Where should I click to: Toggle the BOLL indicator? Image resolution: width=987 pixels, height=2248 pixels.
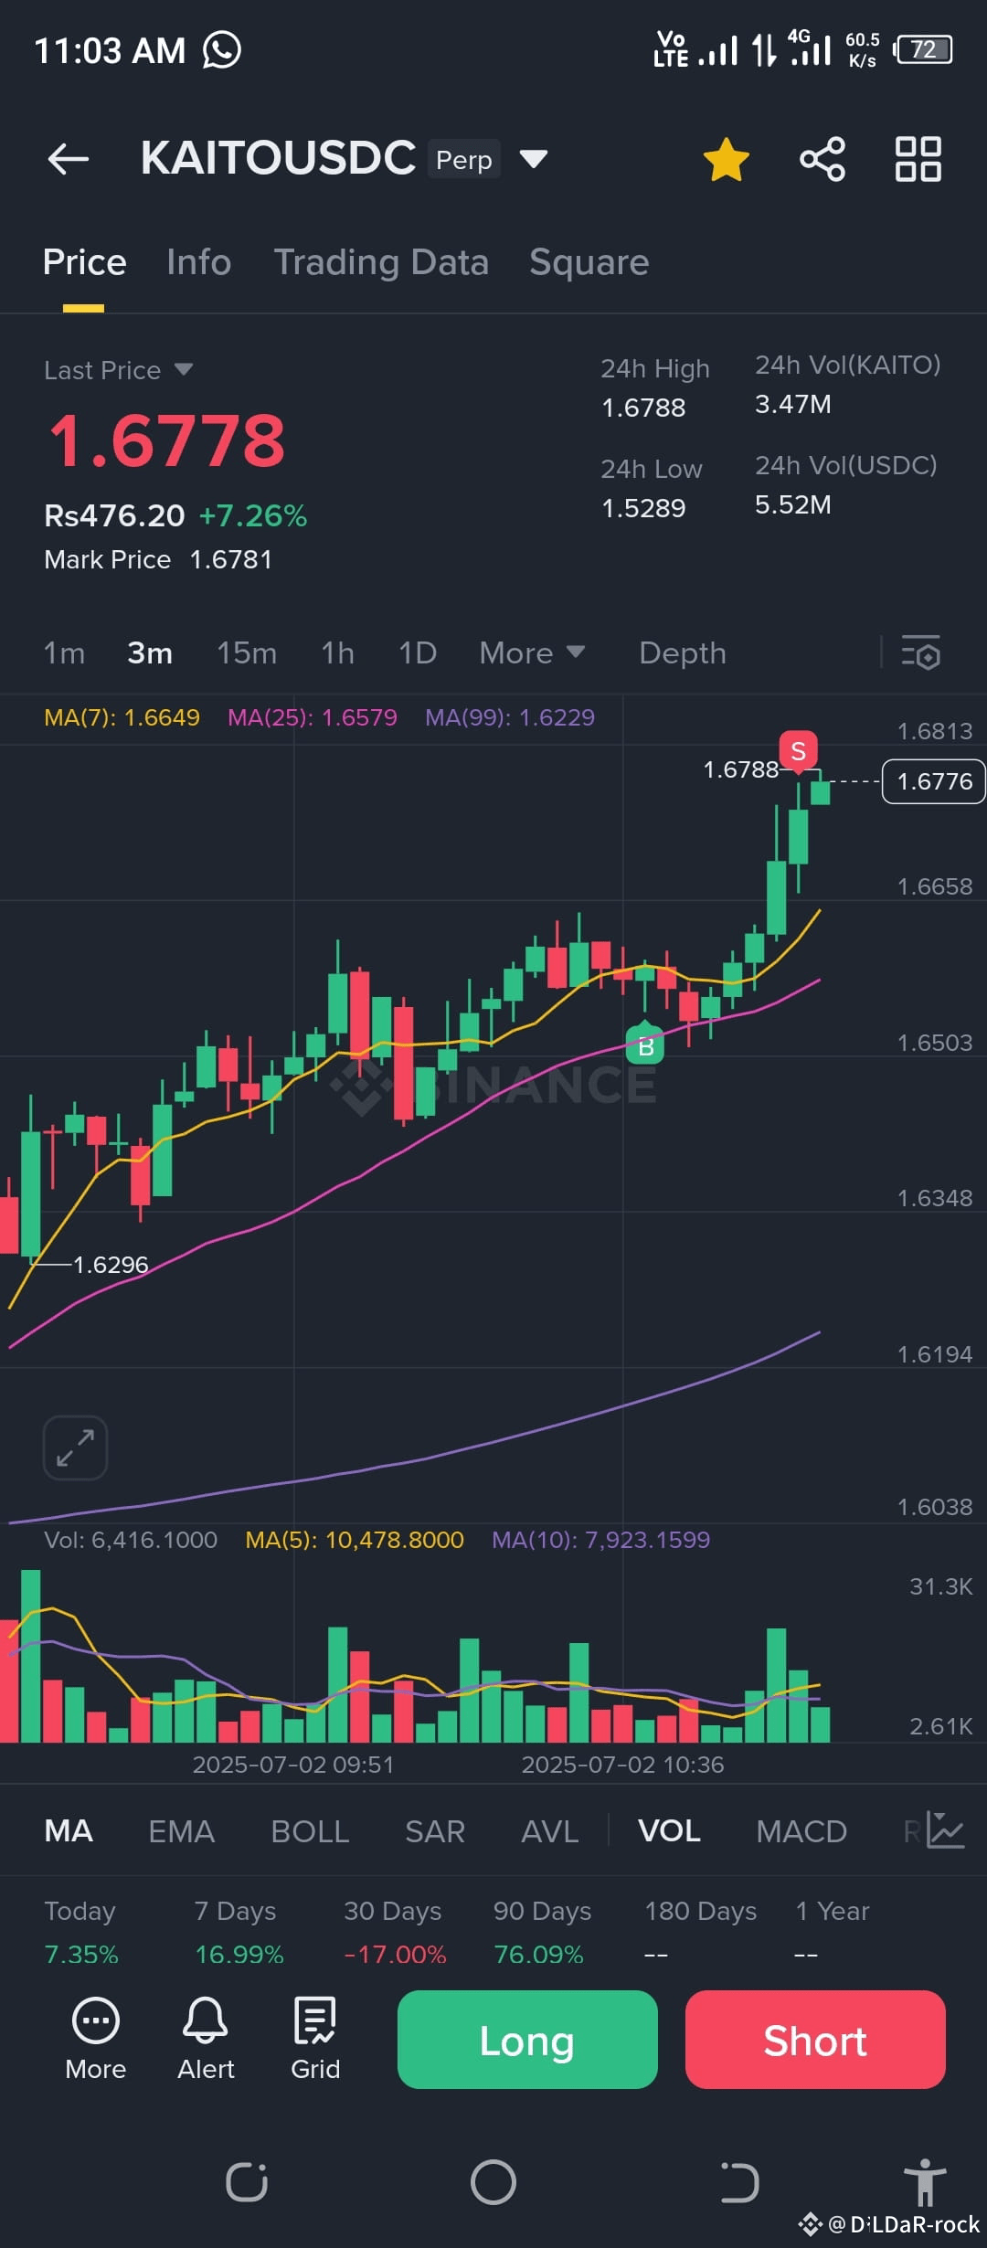click(x=310, y=1831)
